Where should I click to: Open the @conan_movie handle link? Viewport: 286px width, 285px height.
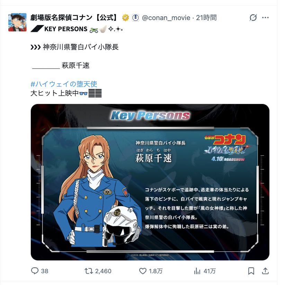pos(166,18)
